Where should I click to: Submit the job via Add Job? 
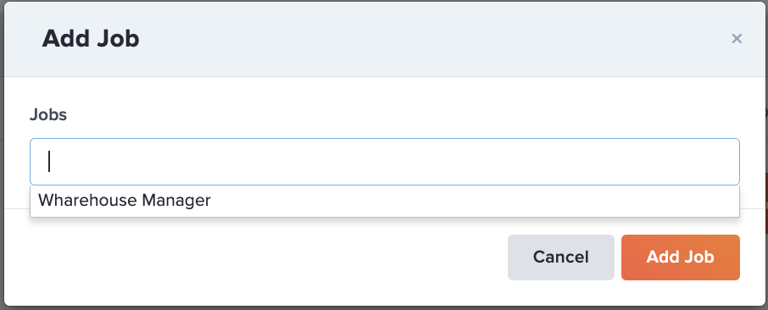(681, 257)
